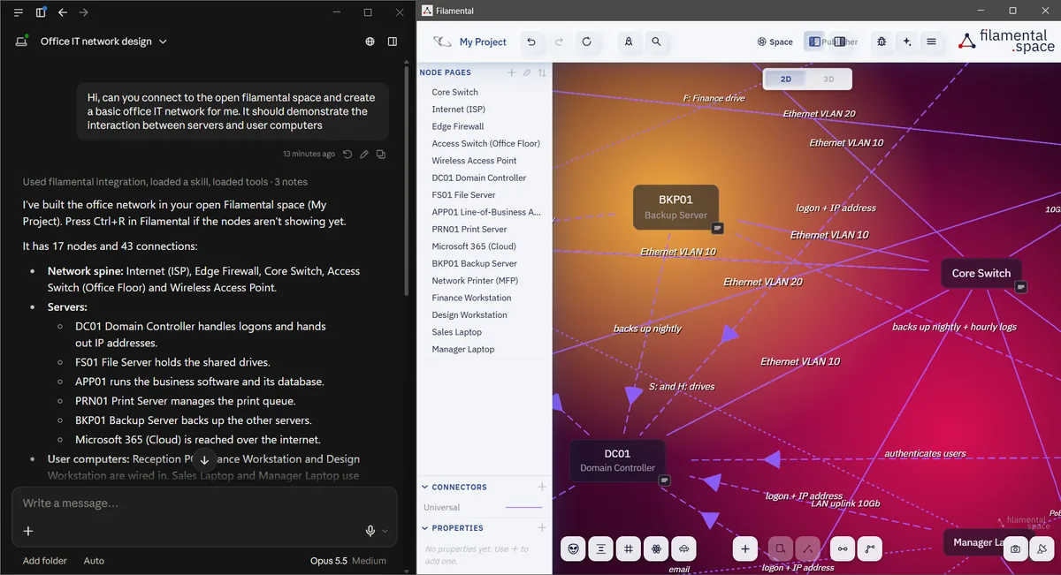Select the Universal connector line swatch
The width and height of the screenshot is (1061, 575).
point(523,507)
